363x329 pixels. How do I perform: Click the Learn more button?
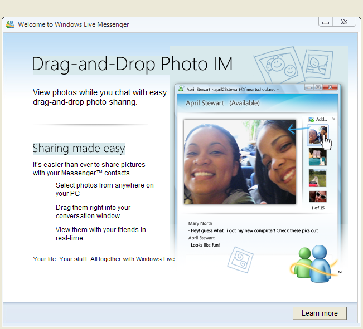tap(320, 313)
